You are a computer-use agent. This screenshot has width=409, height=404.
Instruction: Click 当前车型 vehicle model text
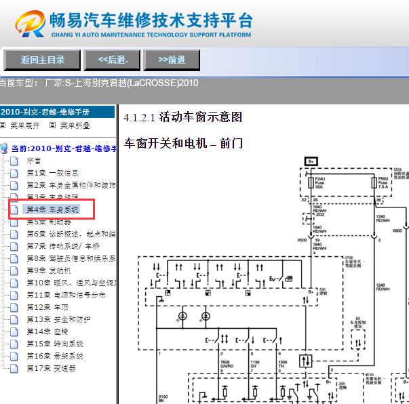click(99, 83)
